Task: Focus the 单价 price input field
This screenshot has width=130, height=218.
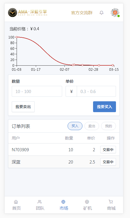Action: (x=96, y=91)
